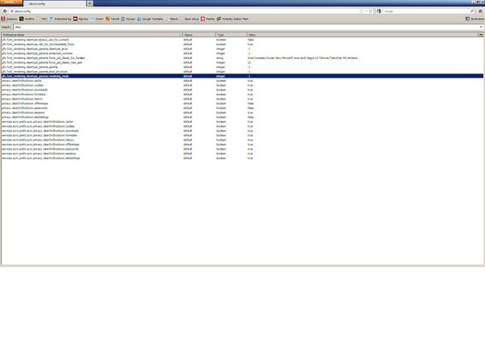Open the Basic Setup bookmark
The image size is (485, 346).
tap(189, 19)
